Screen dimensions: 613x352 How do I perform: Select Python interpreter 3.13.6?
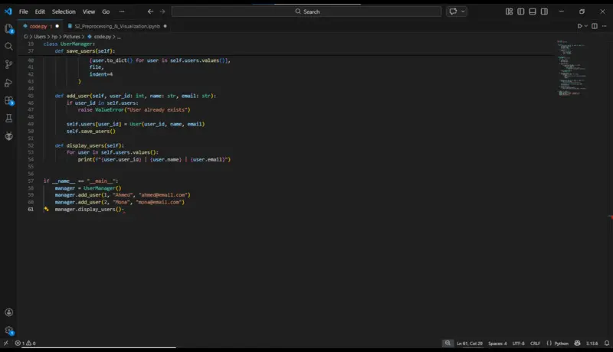click(592, 344)
